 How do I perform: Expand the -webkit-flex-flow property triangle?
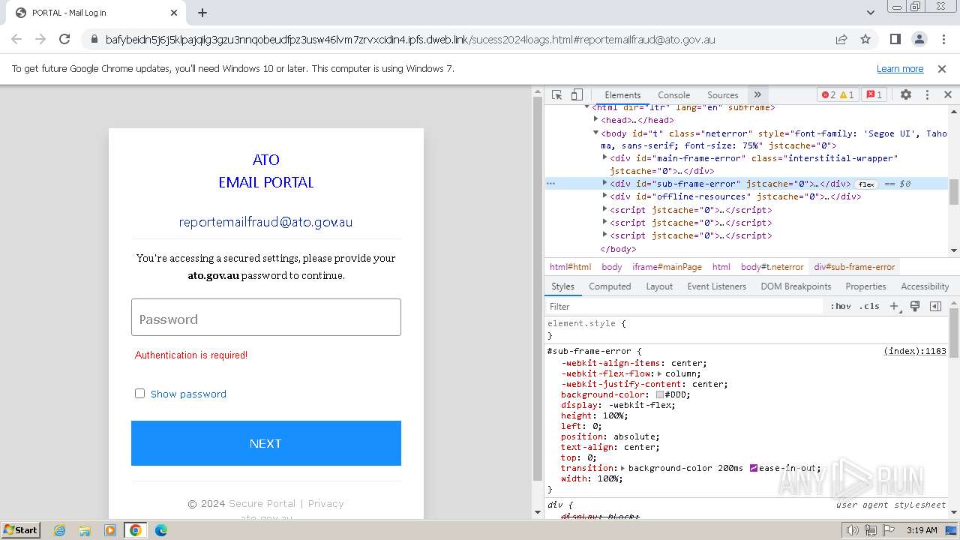pos(659,373)
